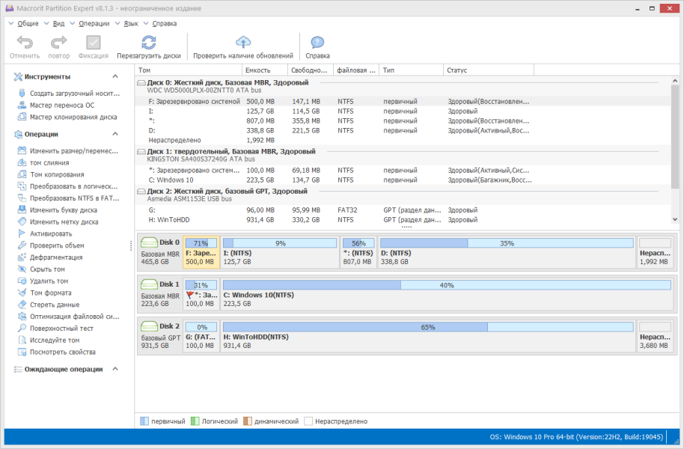
Task: Select row C: Windows 10 in volume list
Action: (403, 180)
